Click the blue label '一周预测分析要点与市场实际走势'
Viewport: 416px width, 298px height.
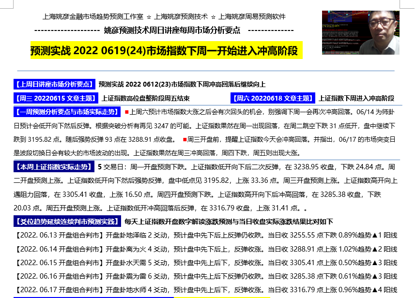point(67,112)
